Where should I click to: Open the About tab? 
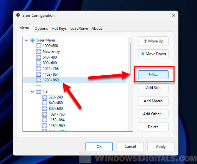97,28
